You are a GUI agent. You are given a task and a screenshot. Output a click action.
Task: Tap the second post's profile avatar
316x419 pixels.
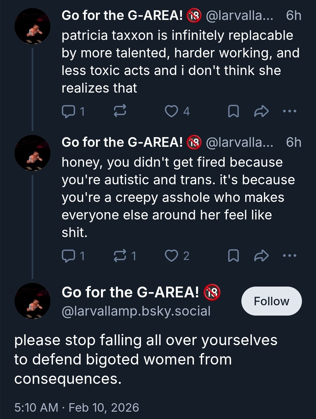(32, 153)
